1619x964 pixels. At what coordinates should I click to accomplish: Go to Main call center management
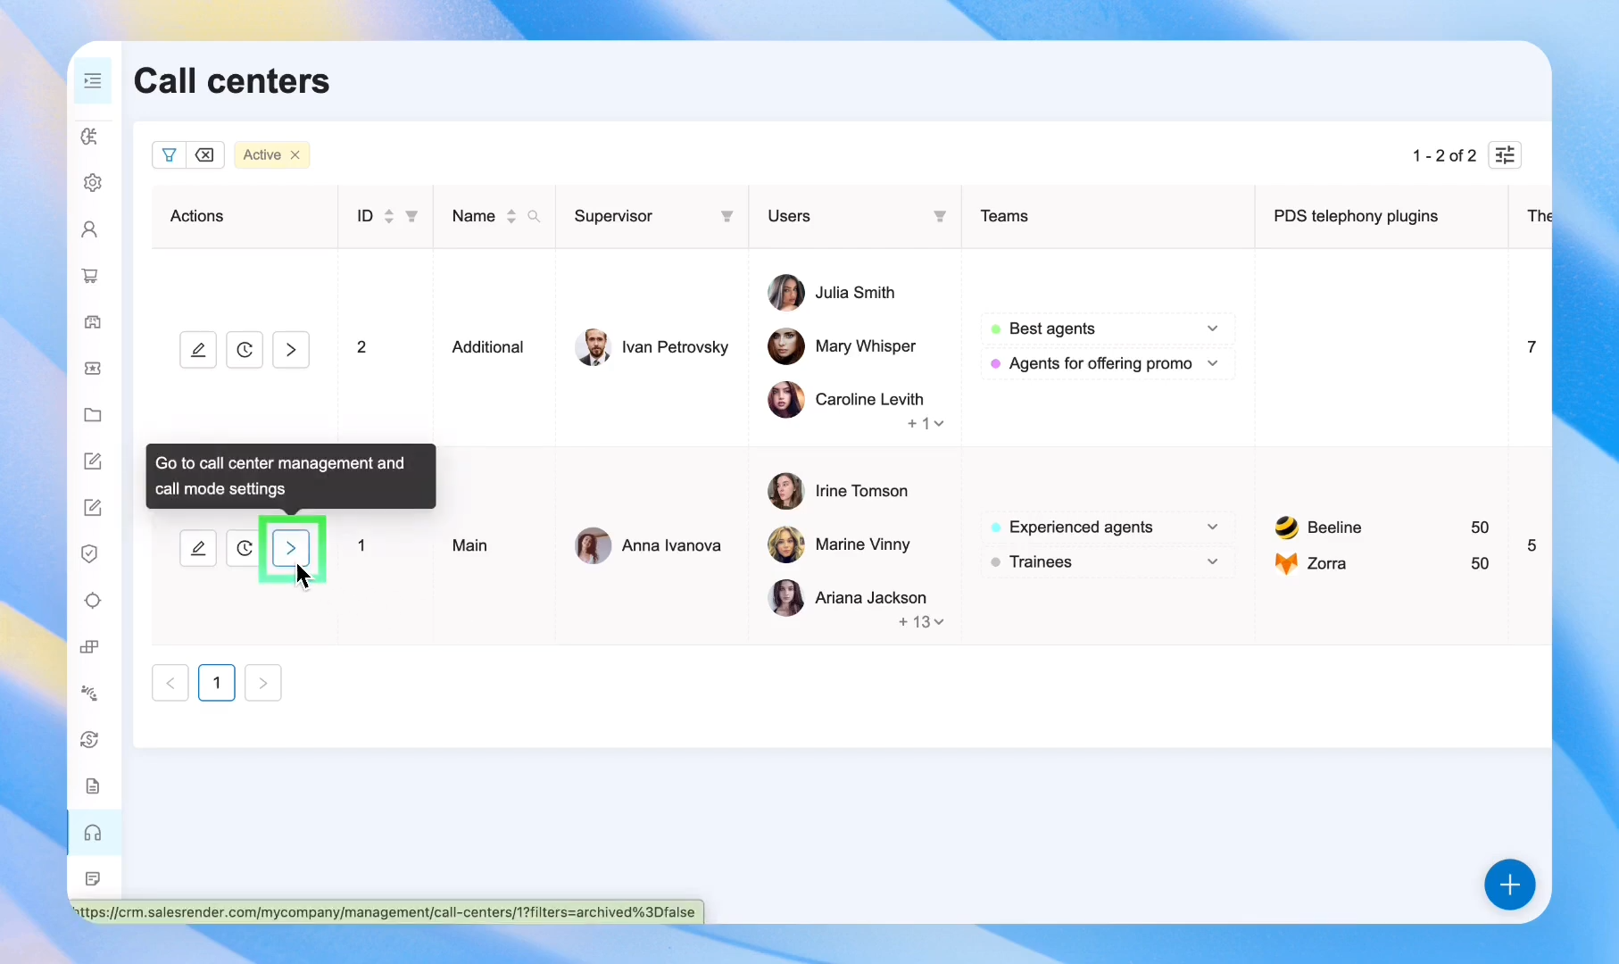(291, 548)
